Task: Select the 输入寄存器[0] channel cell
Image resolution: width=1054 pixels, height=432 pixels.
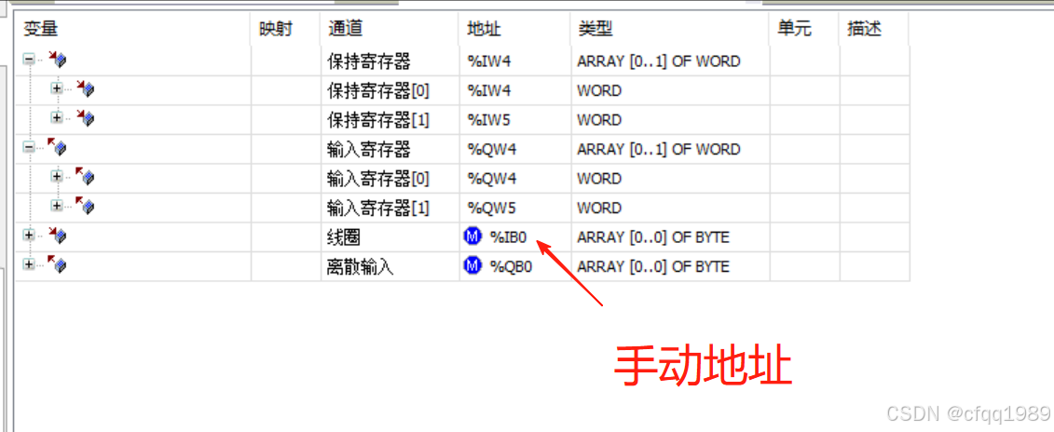Action: tap(390, 178)
